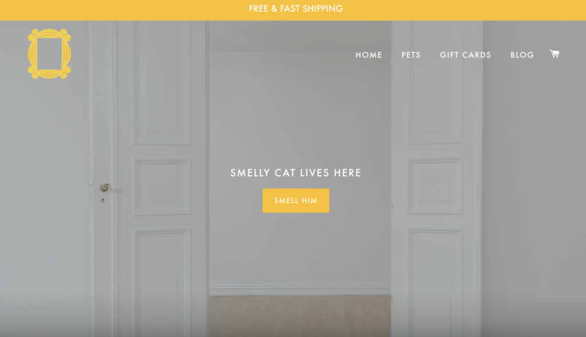The height and width of the screenshot is (337, 586).
Task: Click the SMELLY CAT LIVES HERE heading
Action: (296, 173)
